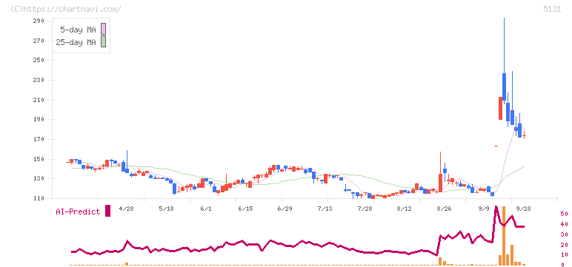572x267 pixels.
Task: Click the '25-day MA' legend label
Action: (76, 43)
